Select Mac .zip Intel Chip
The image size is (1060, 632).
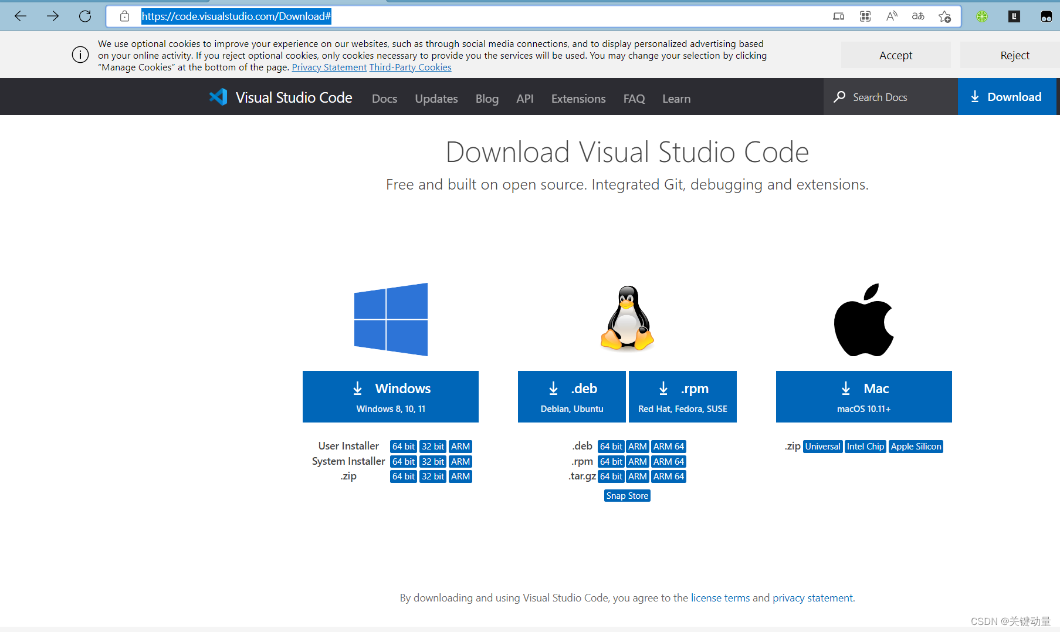(865, 447)
